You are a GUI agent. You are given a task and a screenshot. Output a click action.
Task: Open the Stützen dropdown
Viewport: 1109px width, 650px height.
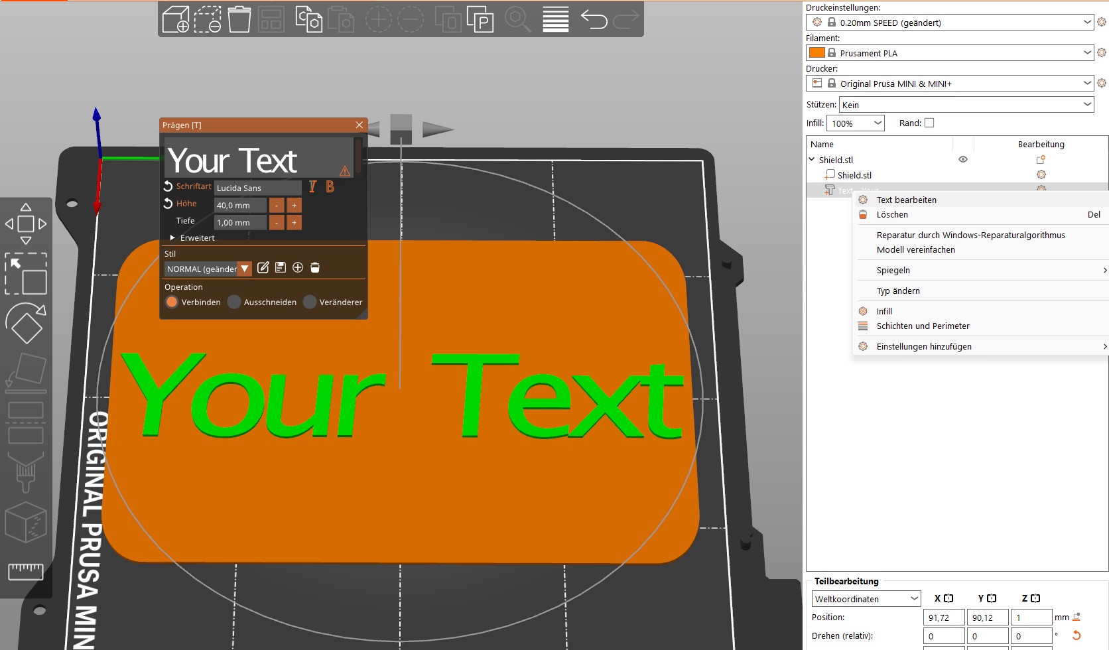pyautogui.click(x=966, y=105)
